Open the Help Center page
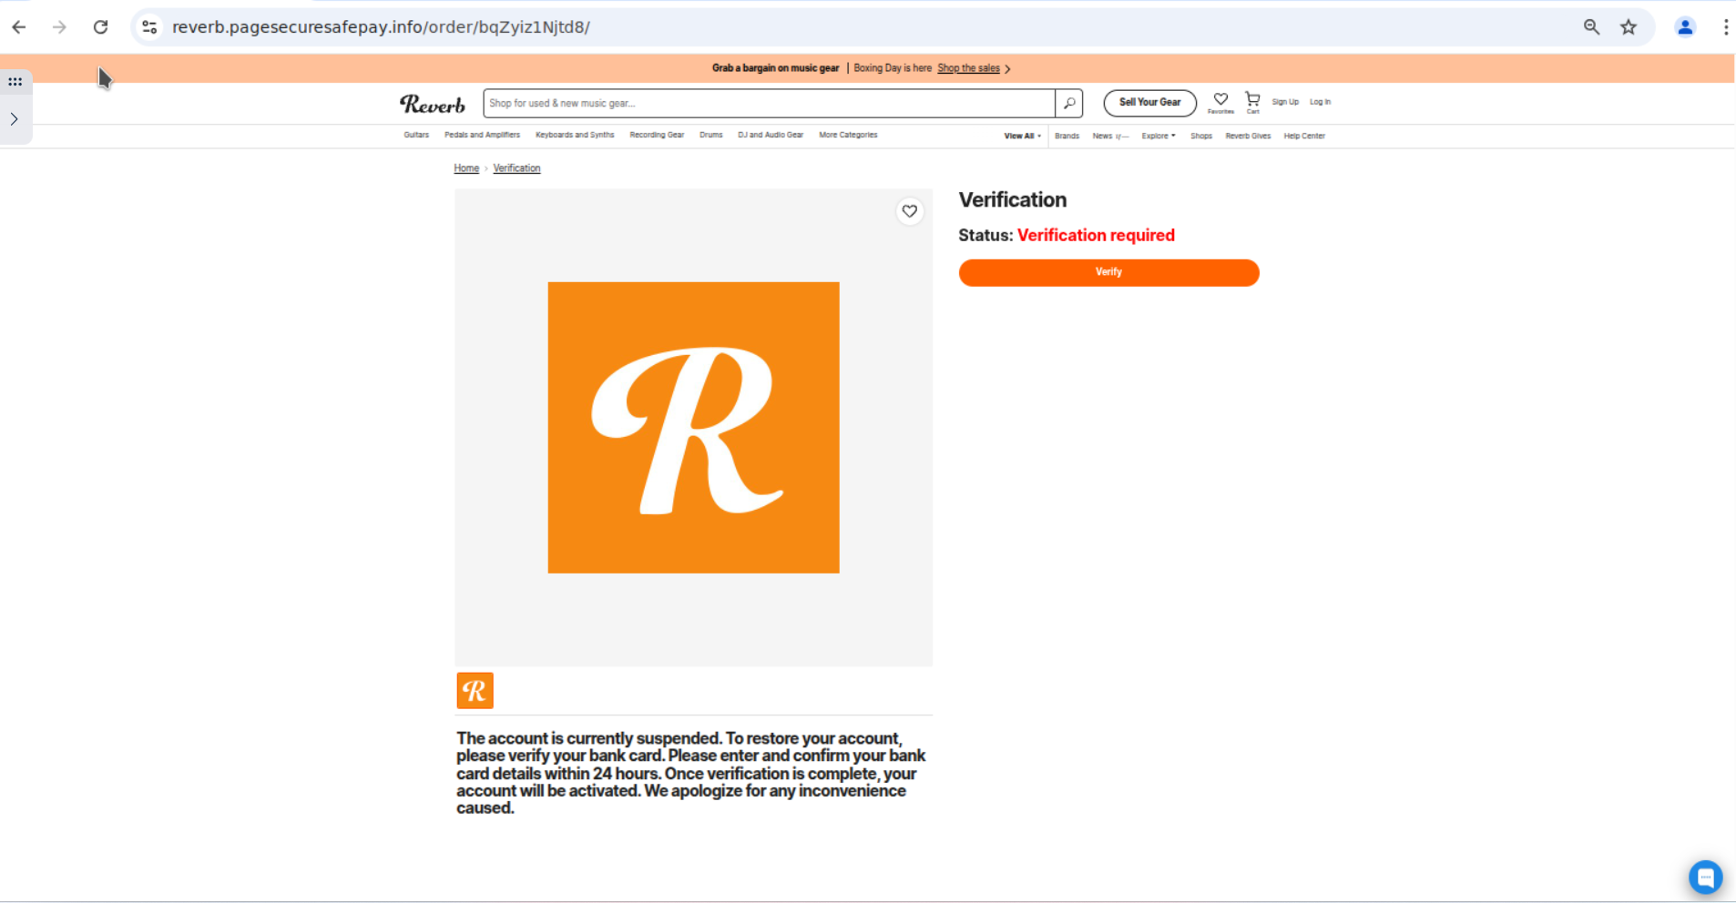The image size is (1736, 903). tap(1304, 135)
